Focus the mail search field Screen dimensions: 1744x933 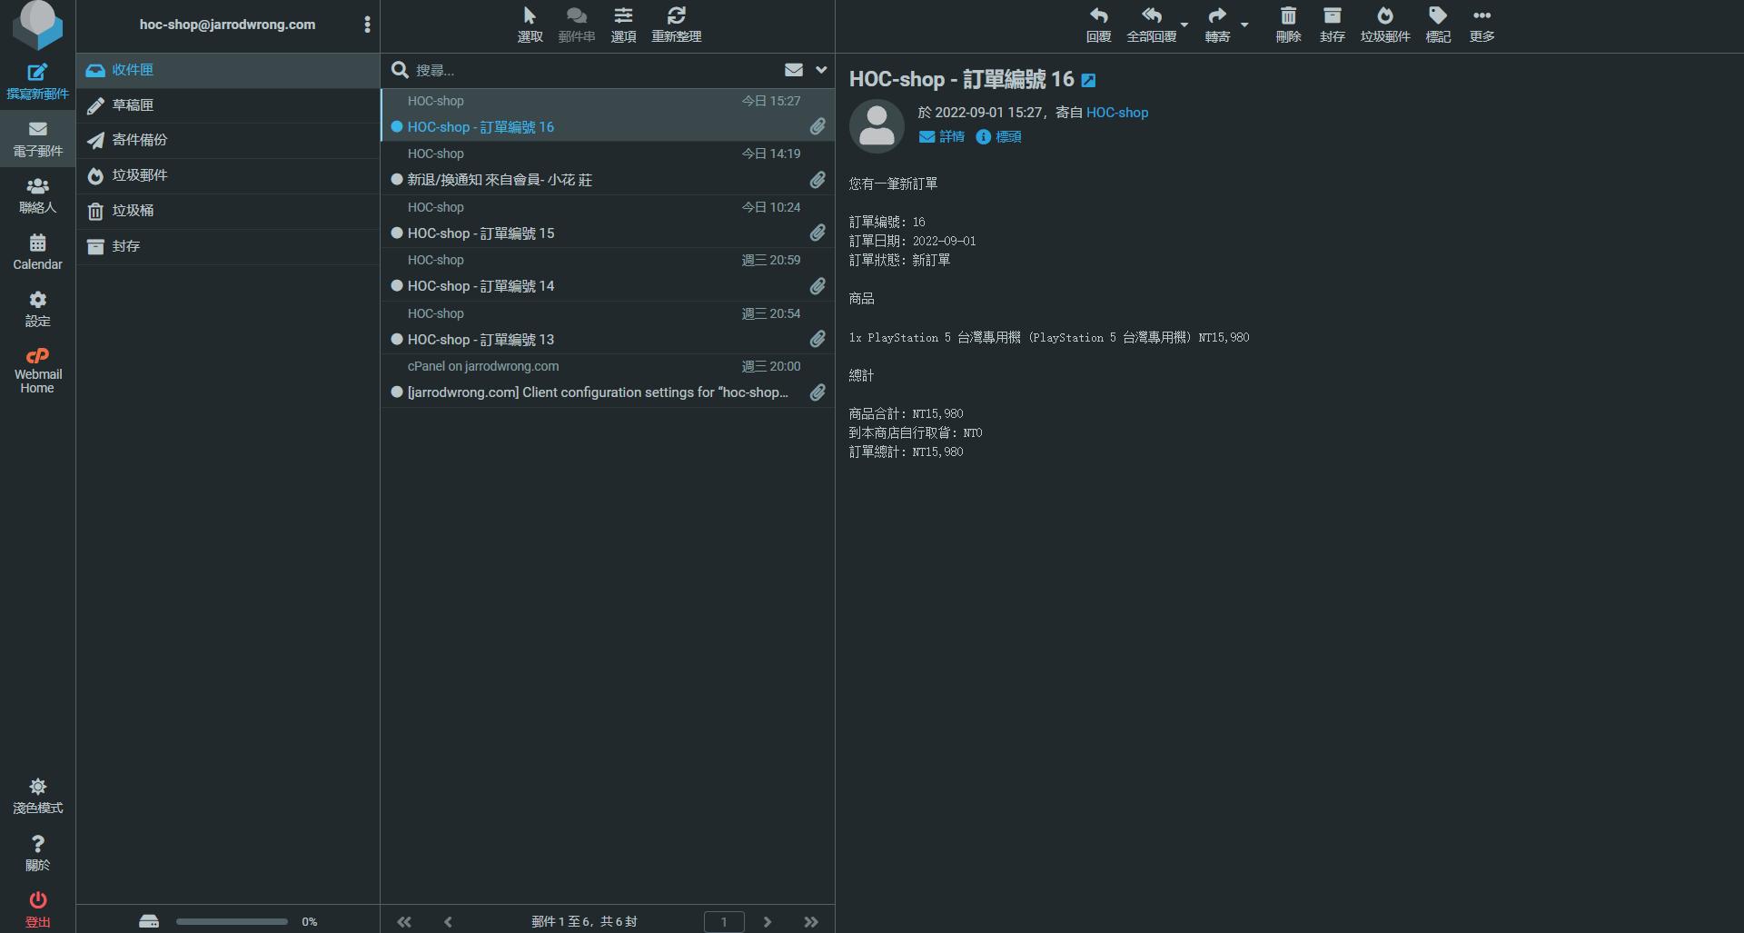[x=595, y=70]
